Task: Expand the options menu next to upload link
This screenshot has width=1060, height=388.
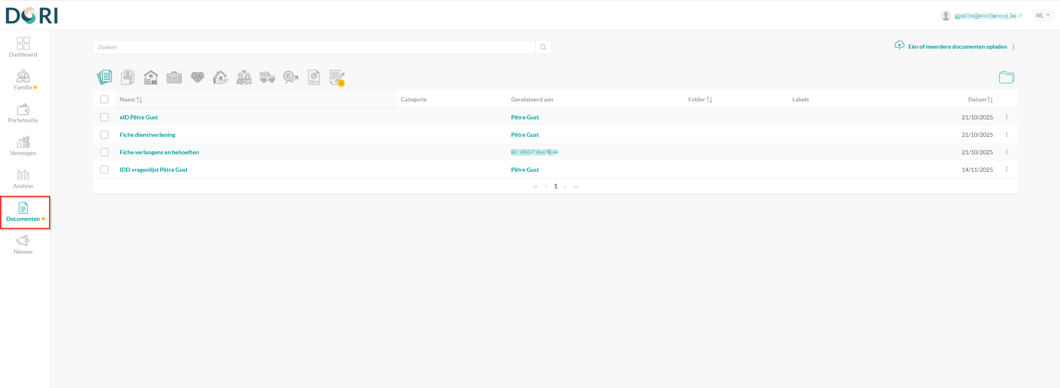Action: point(1013,47)
